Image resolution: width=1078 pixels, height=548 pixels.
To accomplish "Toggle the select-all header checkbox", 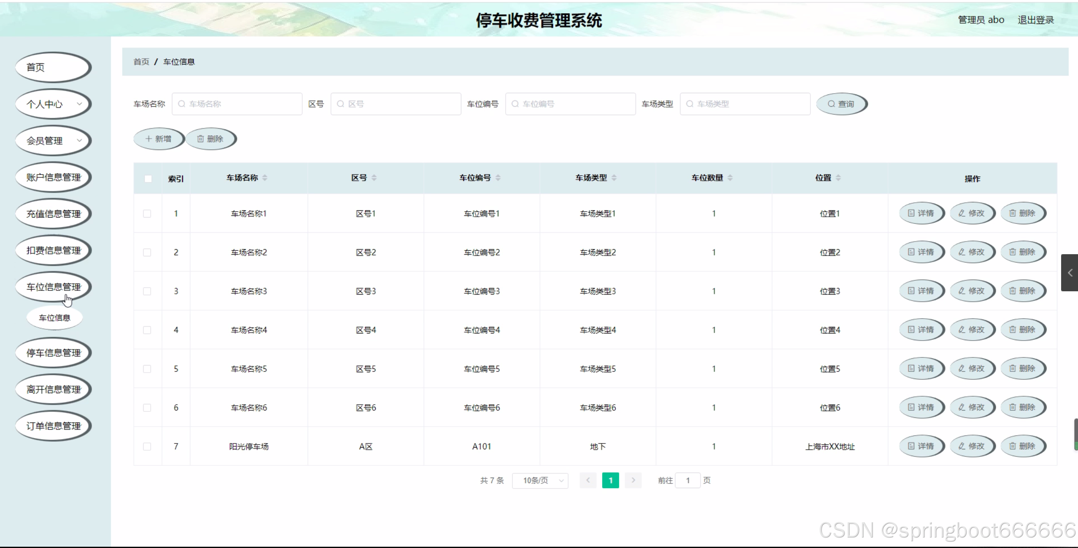I will (x=148, y=179).
